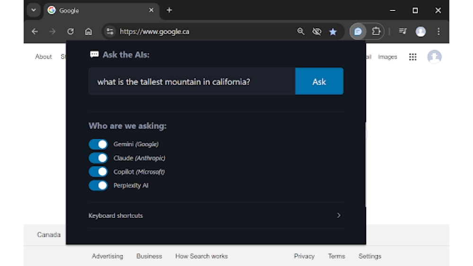473x266 pixels.
Task: Click the address bar URL
Action: click(x=155, y=31)
